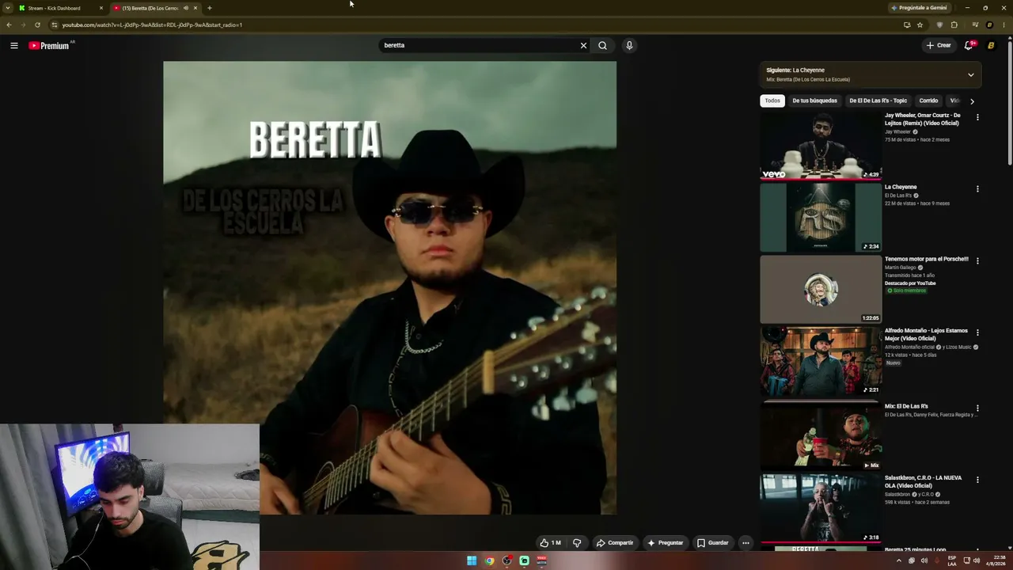The height and width of the screenshot is (570, 1013).
Task: Click Pregúntale a Gemini button
Action: pyautogui.click(x=919, y=8)
